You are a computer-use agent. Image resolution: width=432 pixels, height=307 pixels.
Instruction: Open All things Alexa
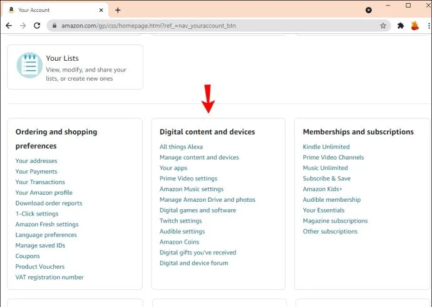(x=182, y=147)
